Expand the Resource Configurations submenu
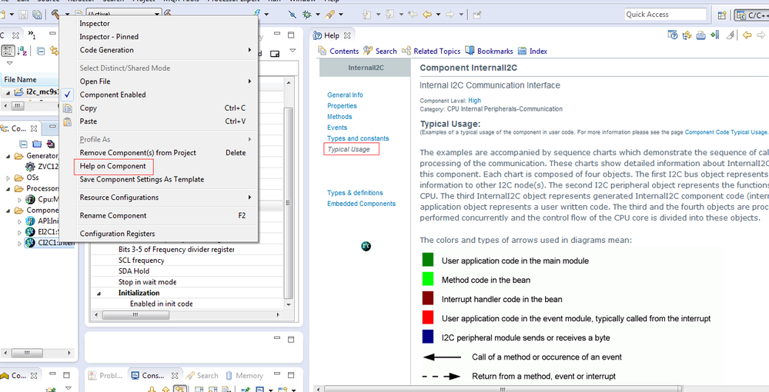The height and width of the screenshot is (392, 769). click(249, 198)
